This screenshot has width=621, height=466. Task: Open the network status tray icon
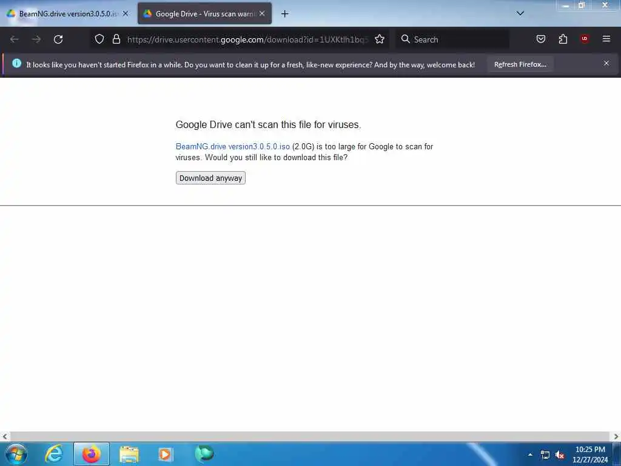[545, 455]
